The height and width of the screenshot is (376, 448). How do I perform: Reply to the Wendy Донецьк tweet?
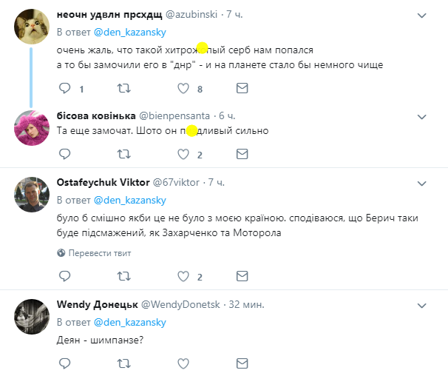click(x=64, y=363)
